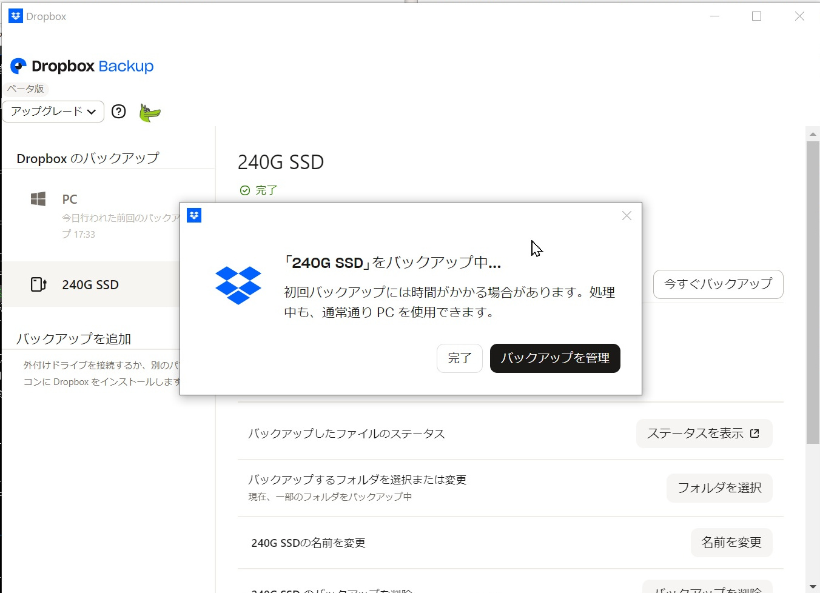Close the backup-in-progress dialog with the X
Screen dimensions: 820x593
[x=627, y=216]
